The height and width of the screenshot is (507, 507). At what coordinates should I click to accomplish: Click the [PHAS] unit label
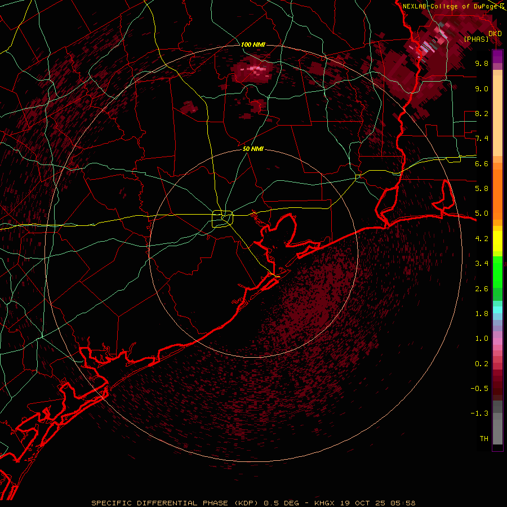[x=476, y=39]
